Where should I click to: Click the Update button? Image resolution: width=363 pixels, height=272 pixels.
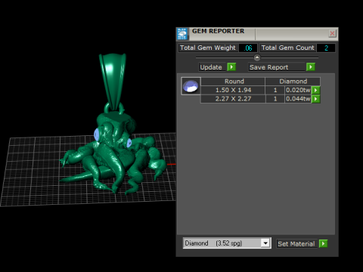coord(212,67)
